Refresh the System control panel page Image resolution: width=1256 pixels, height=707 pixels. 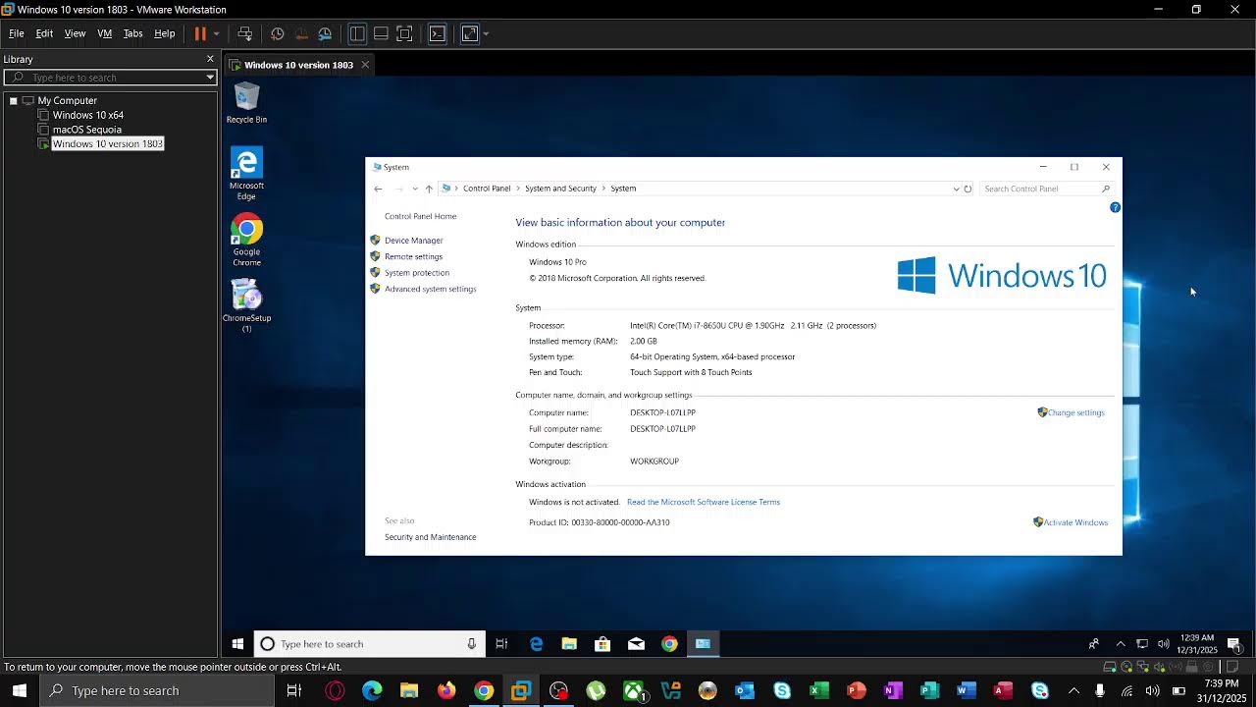coord(968,189)
